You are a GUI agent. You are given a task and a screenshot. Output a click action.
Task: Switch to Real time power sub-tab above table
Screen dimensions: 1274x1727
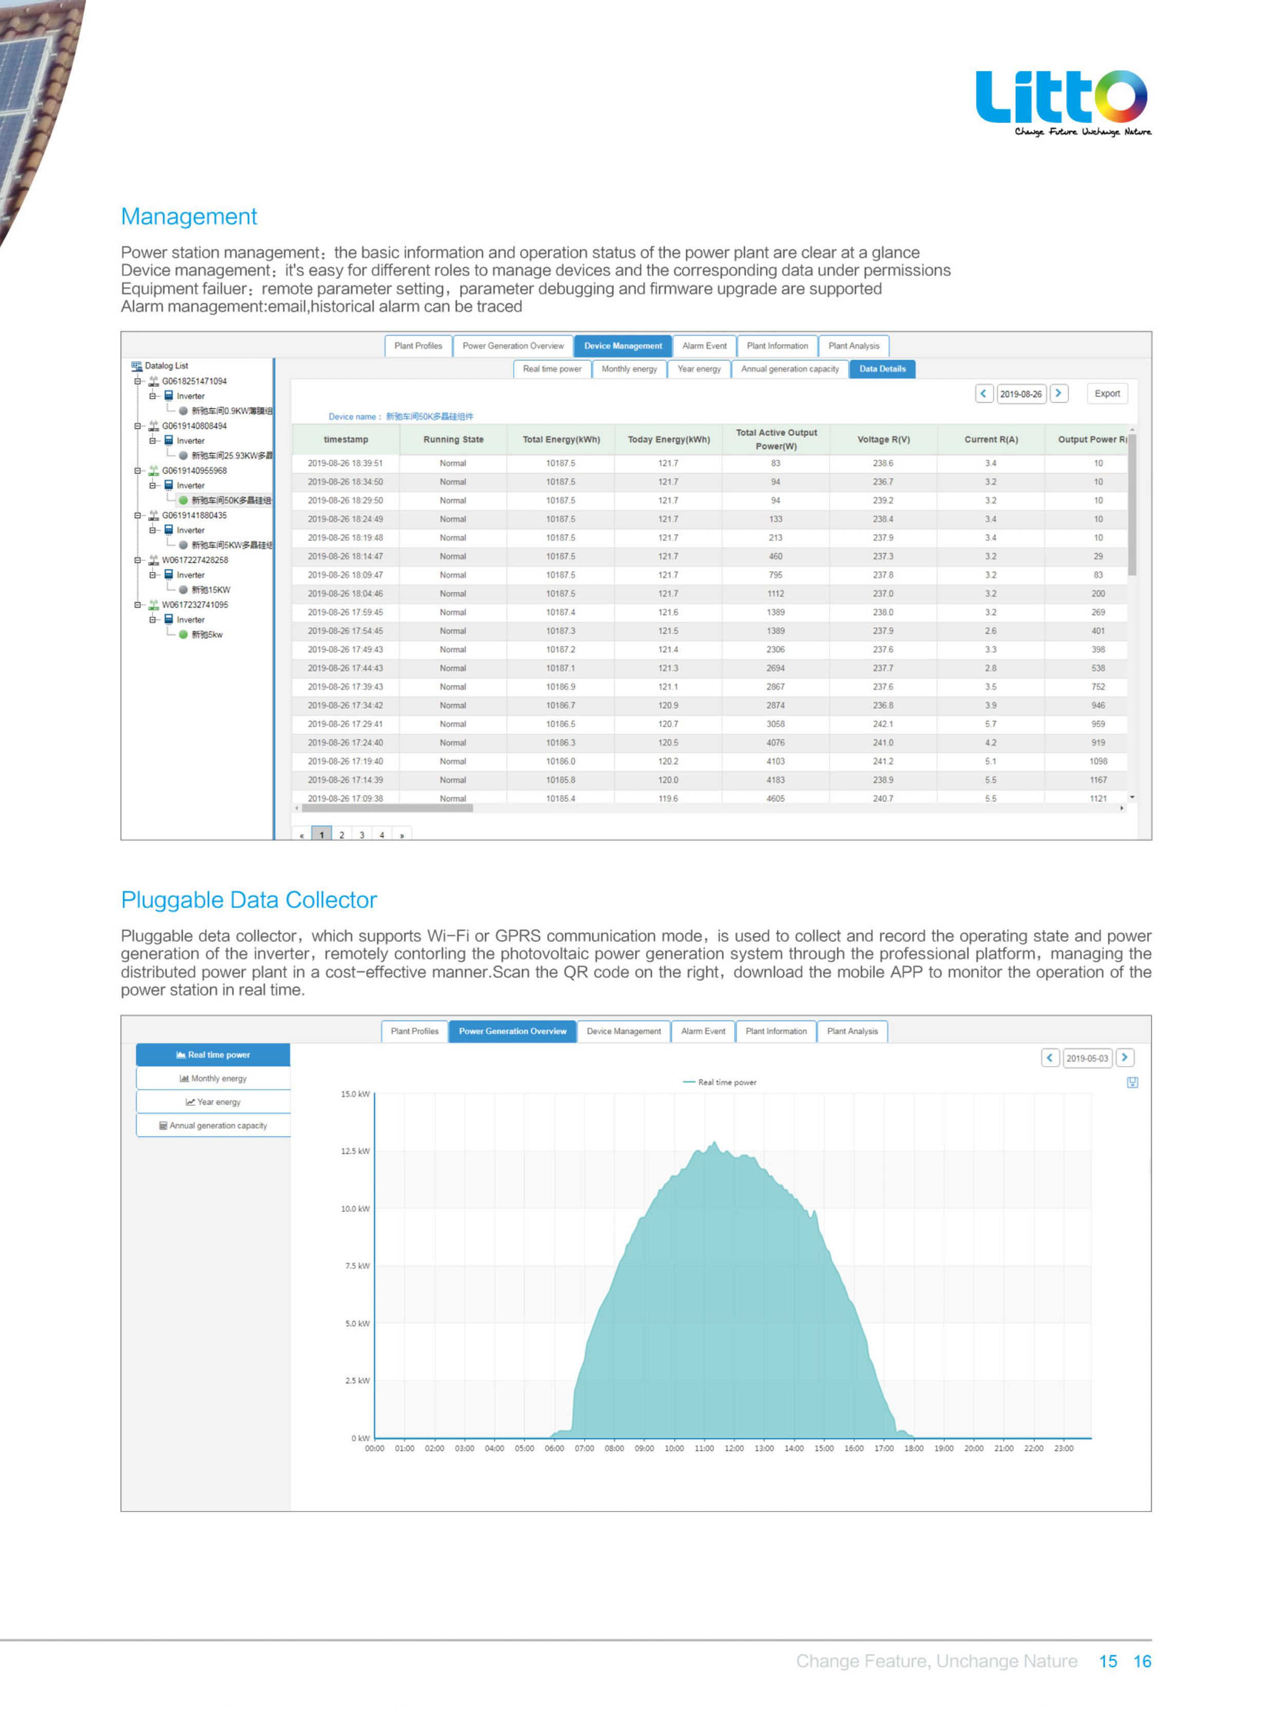552,369
